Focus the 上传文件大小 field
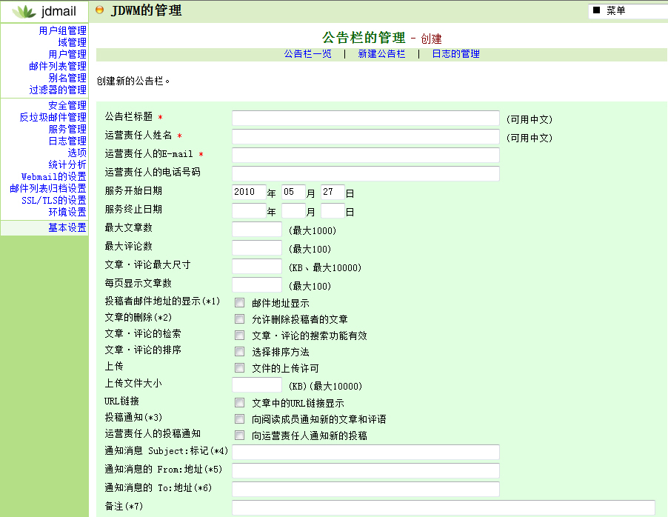 [x=257, y=385]
